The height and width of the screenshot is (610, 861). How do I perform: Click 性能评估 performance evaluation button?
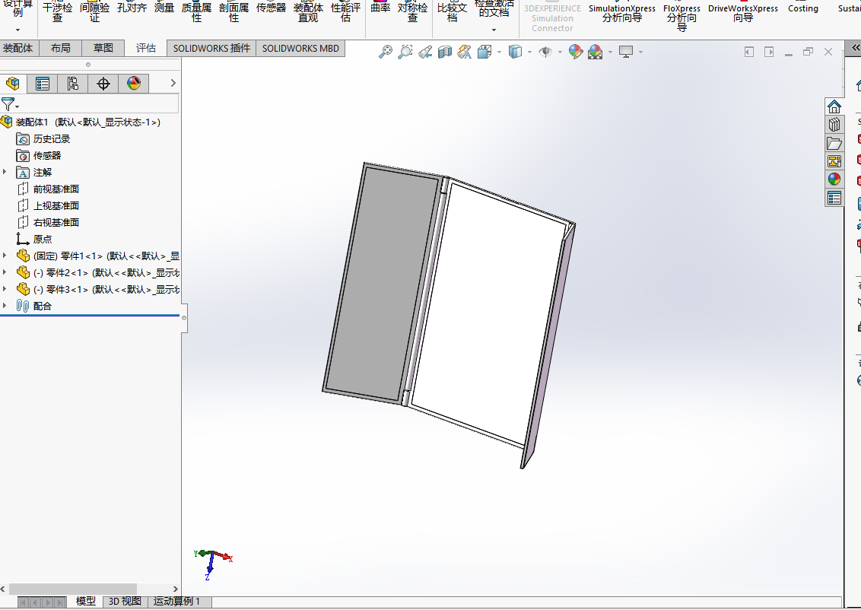point(346,12)
